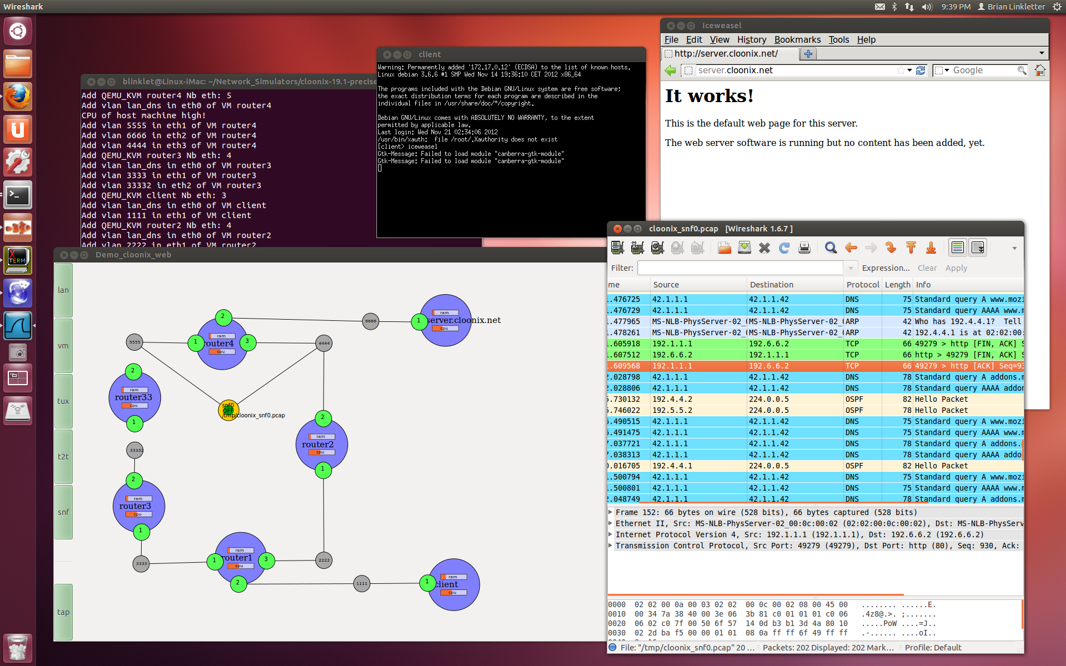Click the Iceweasel address bar
The image size is (1066, 666).
797,70
